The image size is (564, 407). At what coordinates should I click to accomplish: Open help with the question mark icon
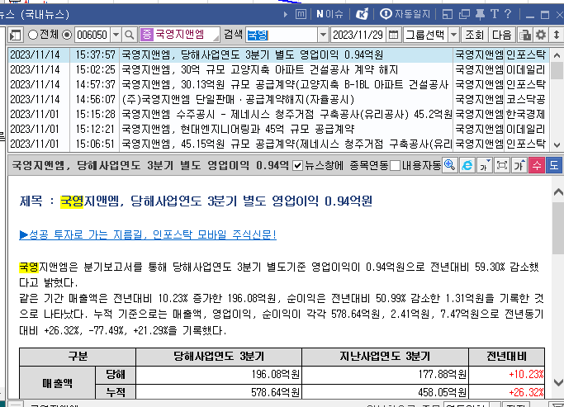click(508, 14)
